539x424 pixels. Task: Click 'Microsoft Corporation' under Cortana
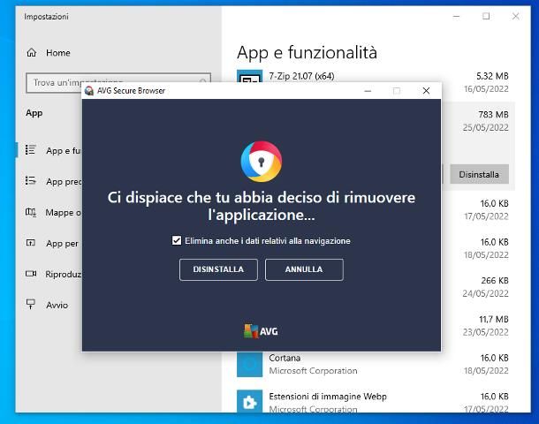(313, 371)
